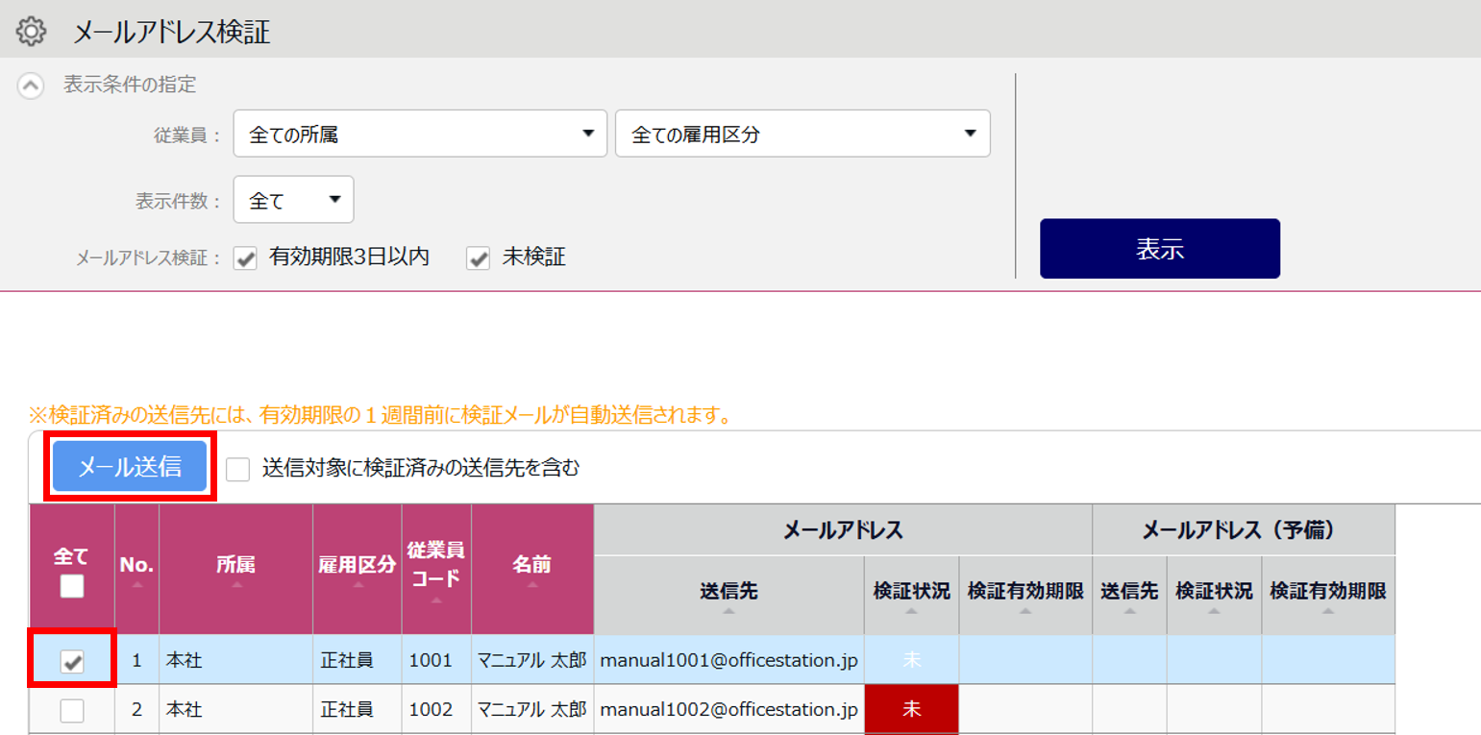Screen dimensions: 1481x735
Task: Click the 雇用区分 column header
Action: click(357, 569)
